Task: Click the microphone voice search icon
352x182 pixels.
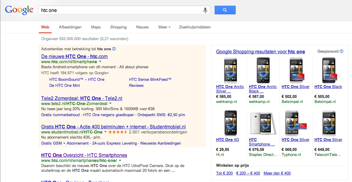Action: (205, 10)
